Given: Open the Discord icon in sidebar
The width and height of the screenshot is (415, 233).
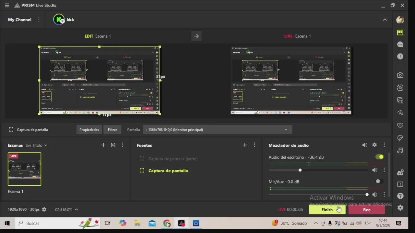Looking at the screenshot, I should tap(400, 172).
